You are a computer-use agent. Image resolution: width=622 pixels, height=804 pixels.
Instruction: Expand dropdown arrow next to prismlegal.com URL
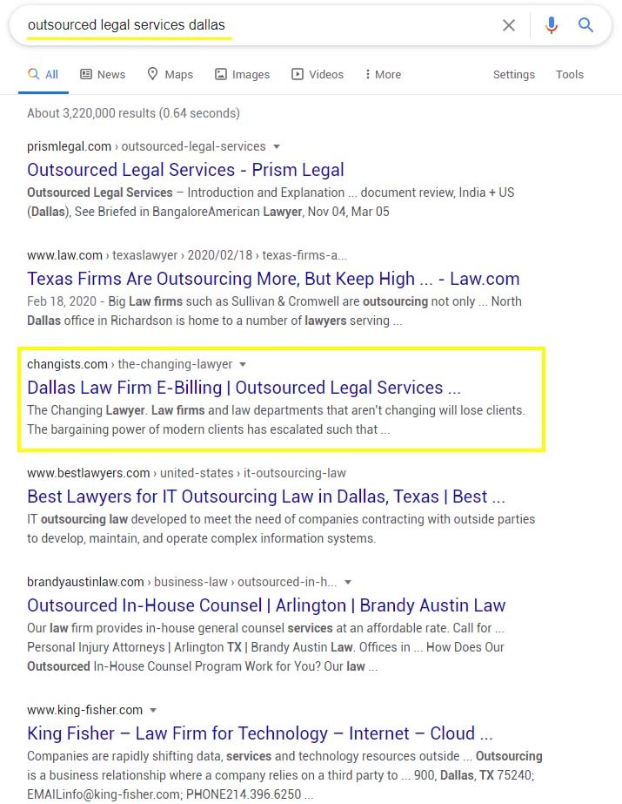coord(277,146)
